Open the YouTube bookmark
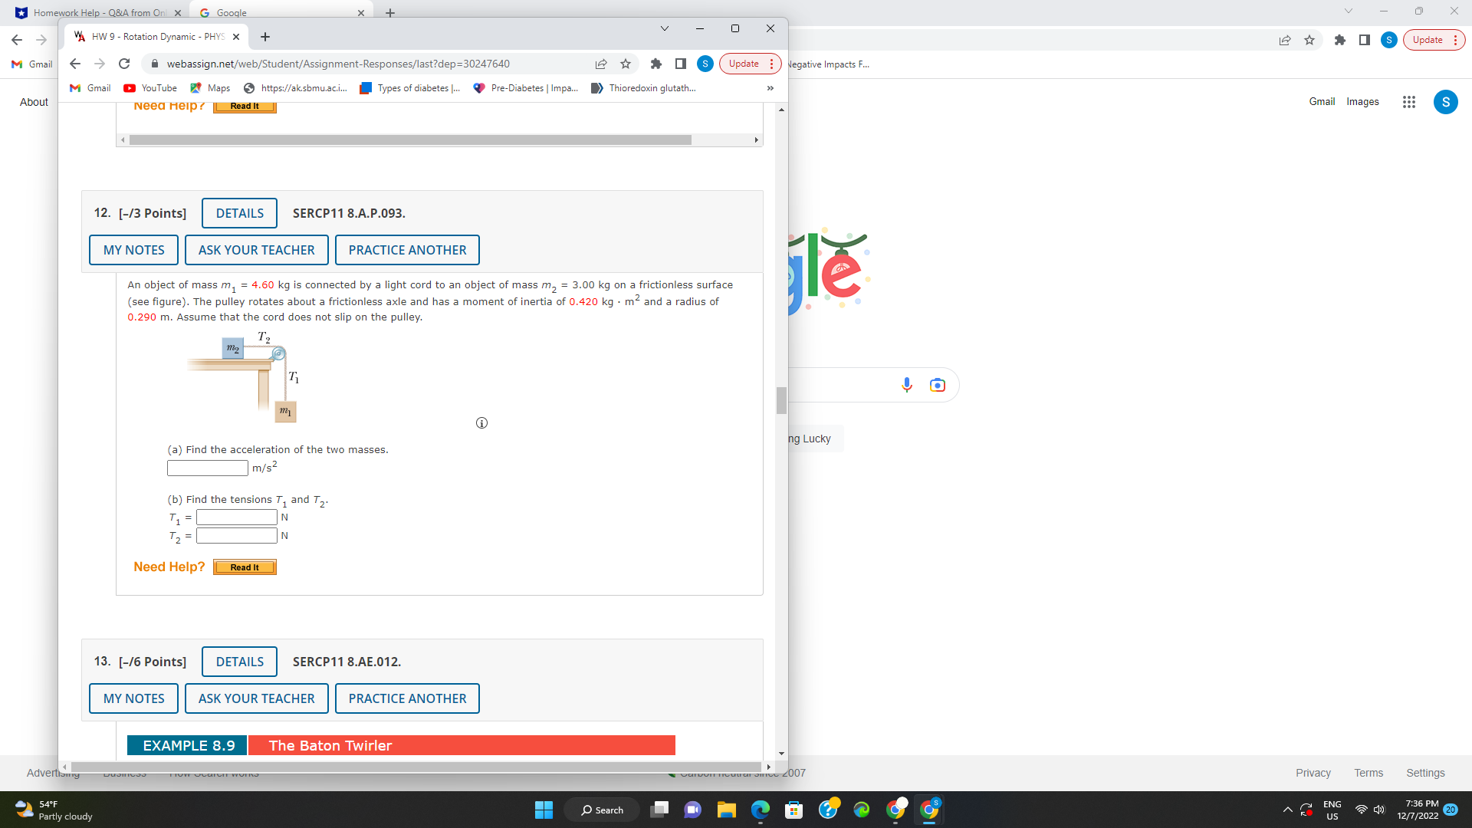Image resolution: width=1472 pixels, height=828 pixels. tap(149, 87)
